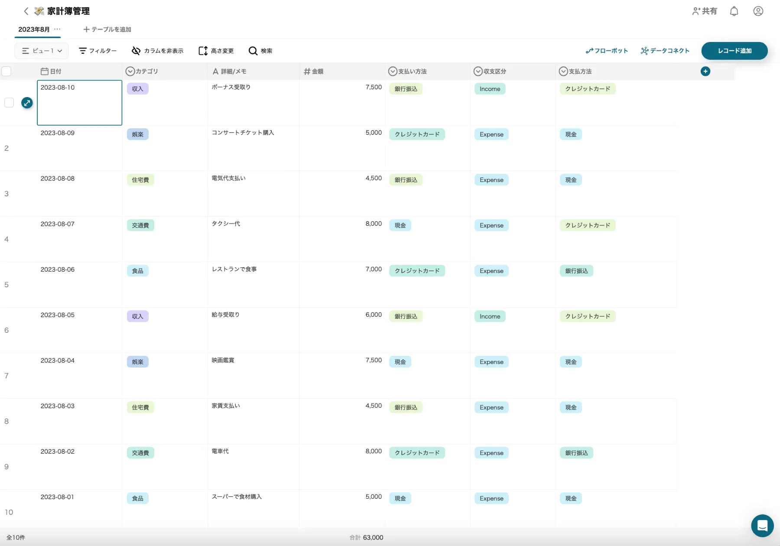Expand the first record with the arrow icon
The image size is (780, 546).
pyautogui.click(x=27, y=103)
